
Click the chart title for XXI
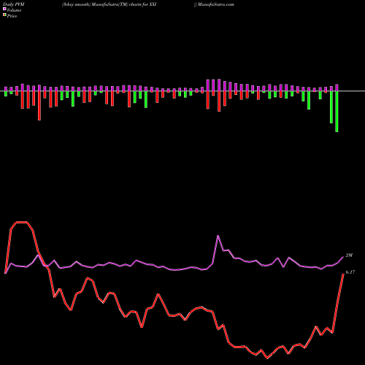109,4
